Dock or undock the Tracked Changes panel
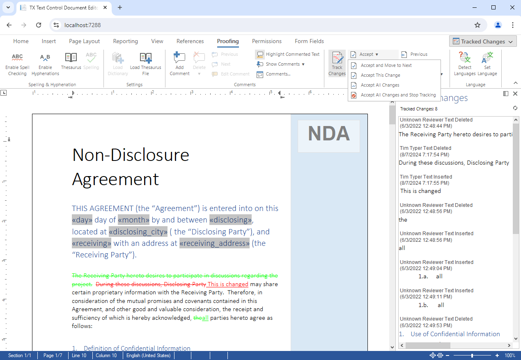The width and height of the screenshot is (521, 360). tap(506, 94)
